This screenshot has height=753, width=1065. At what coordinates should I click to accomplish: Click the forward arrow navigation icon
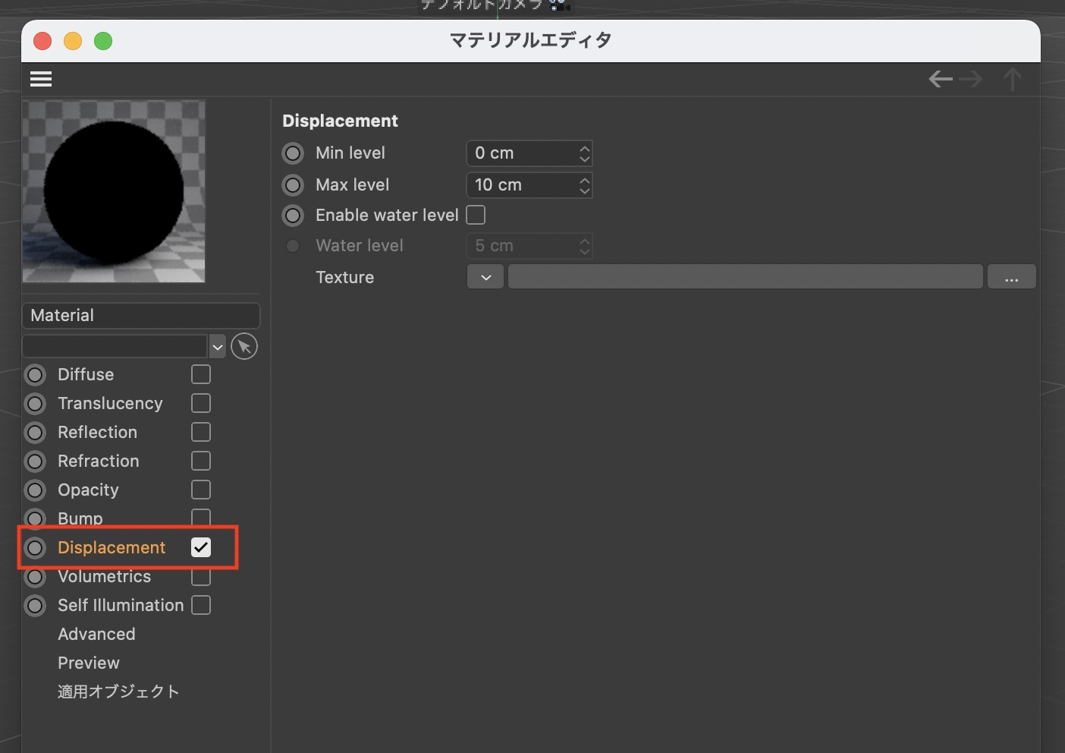(x=971, y=79)
